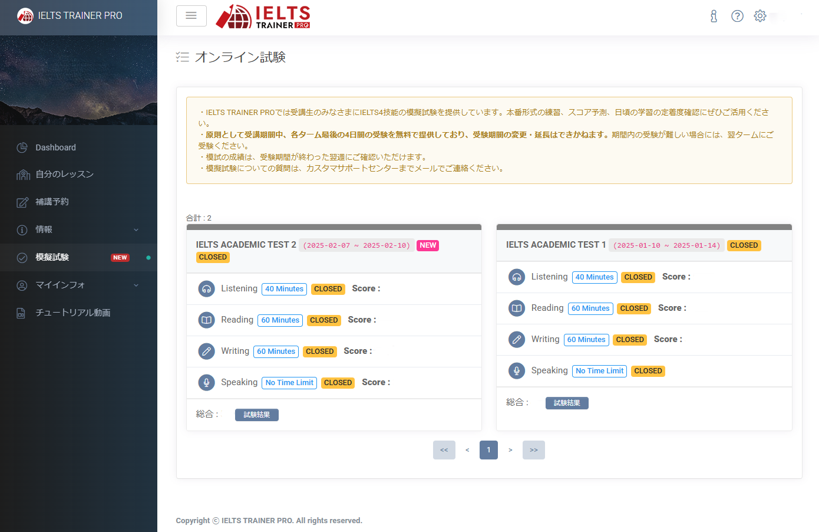Image resolution: width=819 pixels, height=532 pixels.
Task: Click the 2025-02-07 ~ 2025-02-10 date range
Action: (x=356, y=245)
